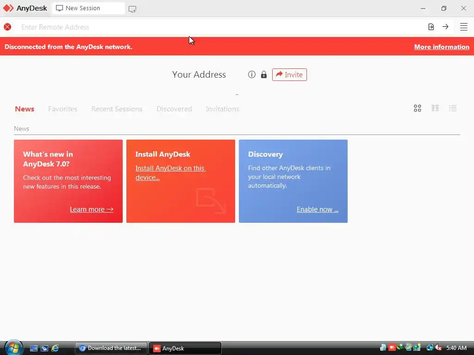The image size is (474, 355).
Task: Click the file transfer icon next to address bar
Action: point(431,27)
